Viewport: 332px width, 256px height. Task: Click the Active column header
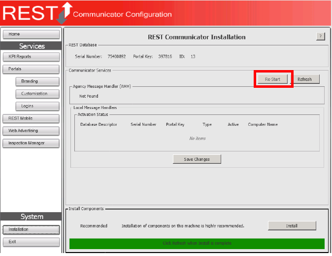click(233, 124)
